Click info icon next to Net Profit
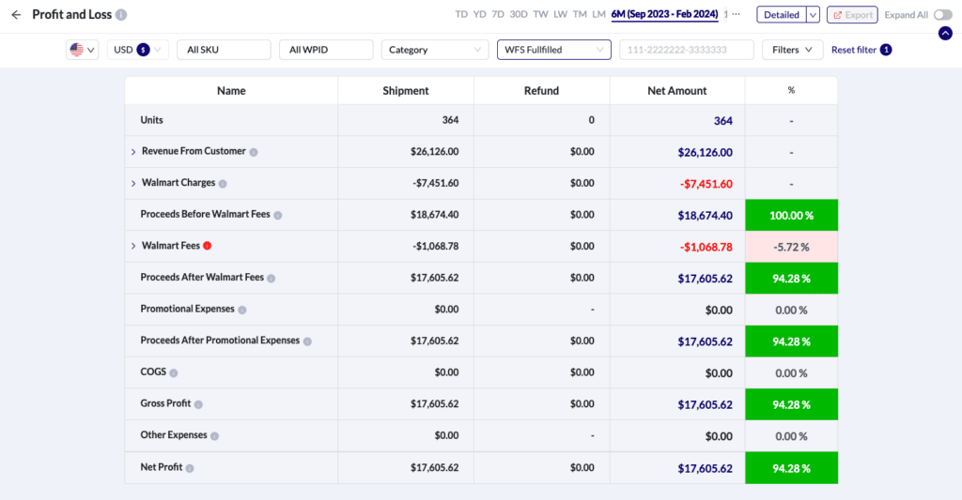This screenshot has height=500, width=962. (190, 468)
